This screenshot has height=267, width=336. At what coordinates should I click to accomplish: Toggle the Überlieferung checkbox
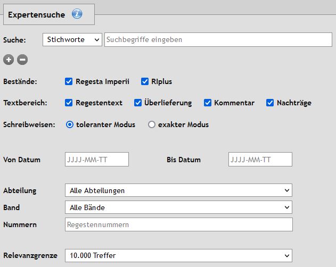point(138,103)
